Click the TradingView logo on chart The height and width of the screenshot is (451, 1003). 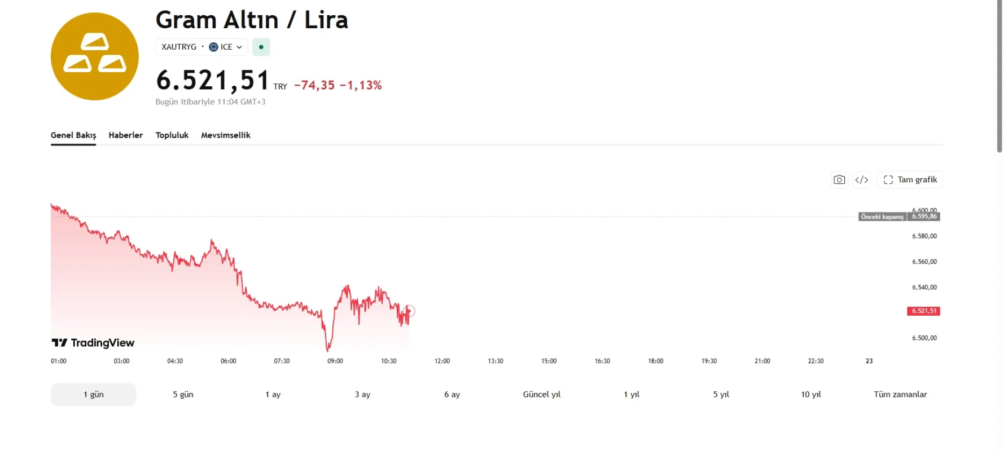tap(93, 343)
